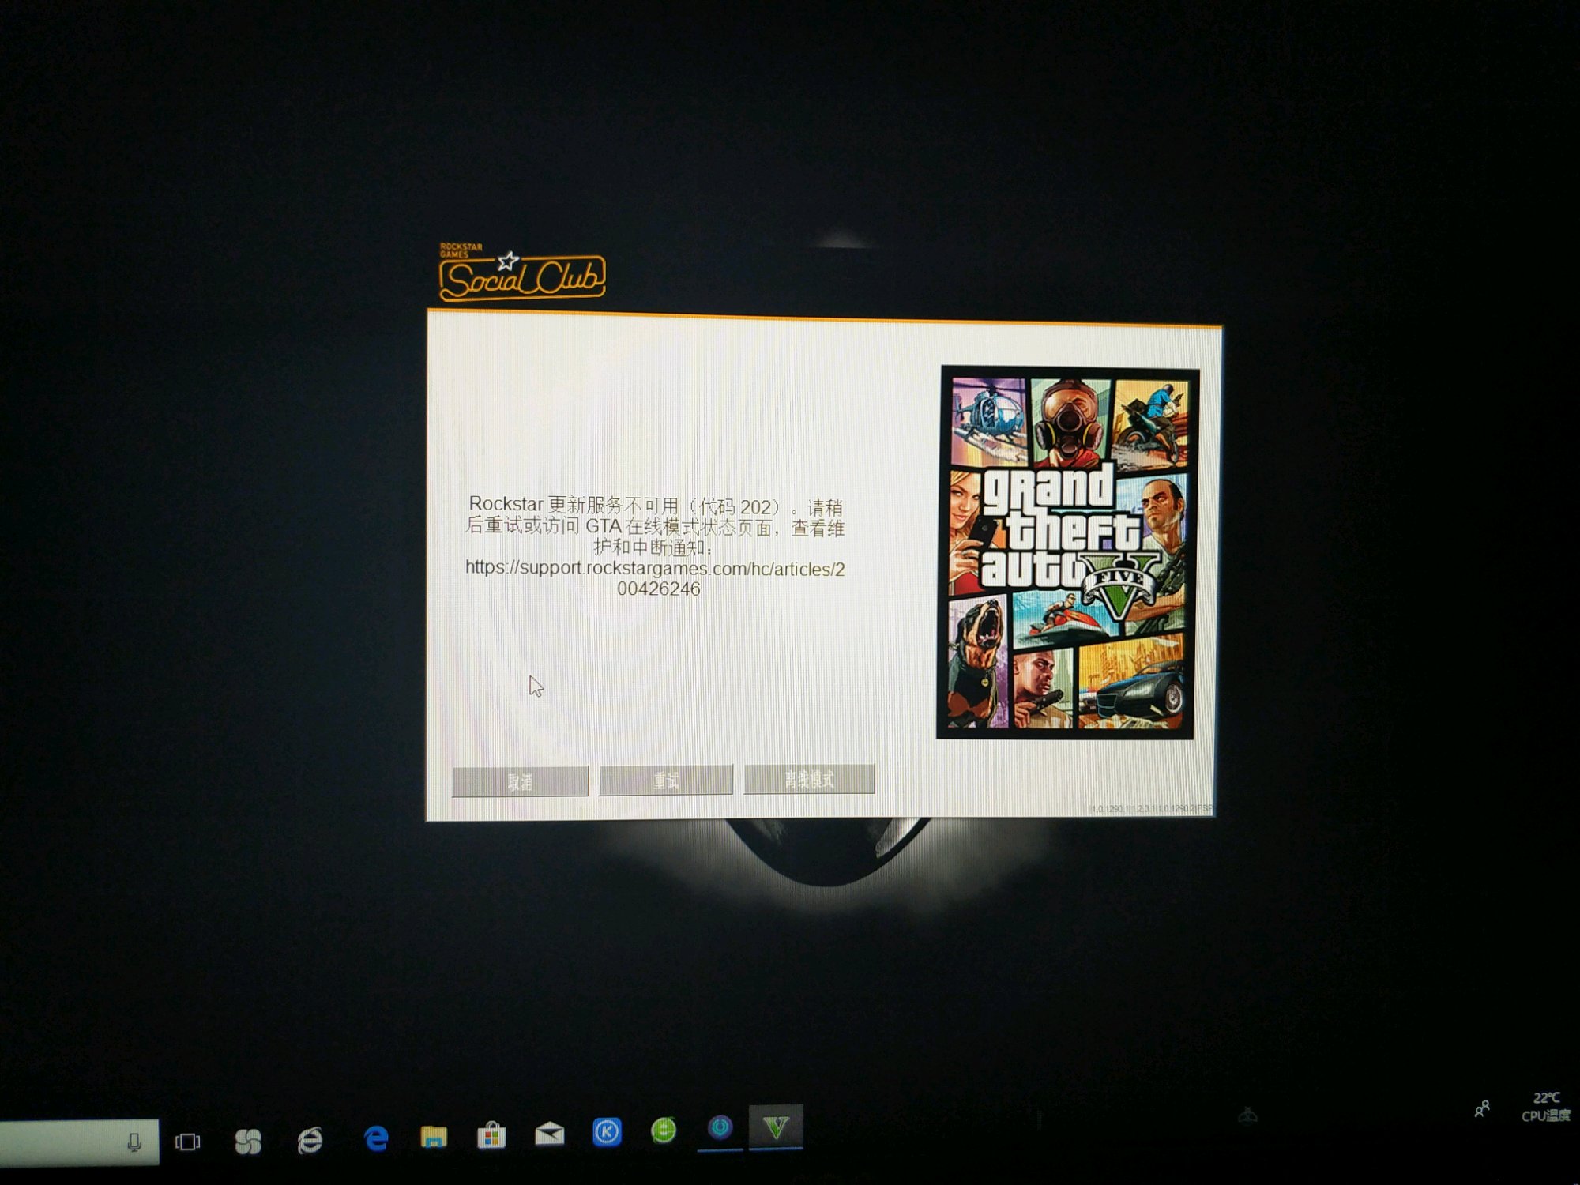Viewport: 1580px width, 1185px height.
Task: Launch Internet Explorer from taskbar
Action: [x=310, y=1140]
